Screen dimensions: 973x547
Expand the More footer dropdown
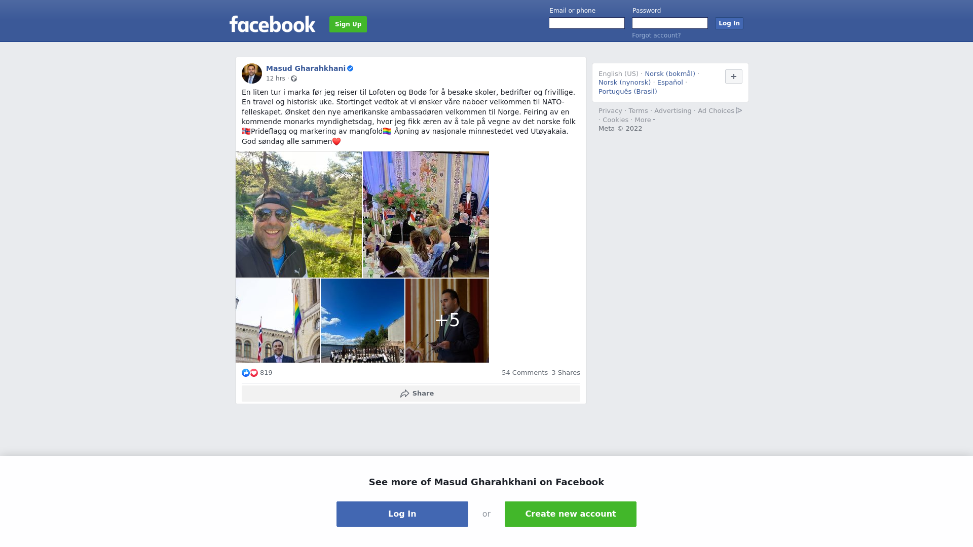[645, 120]
